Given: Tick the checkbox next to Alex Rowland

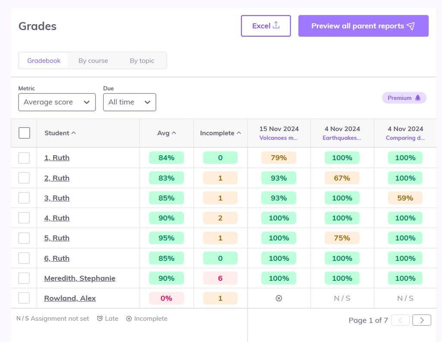Looking at the screenshot, I should (24, 298).
